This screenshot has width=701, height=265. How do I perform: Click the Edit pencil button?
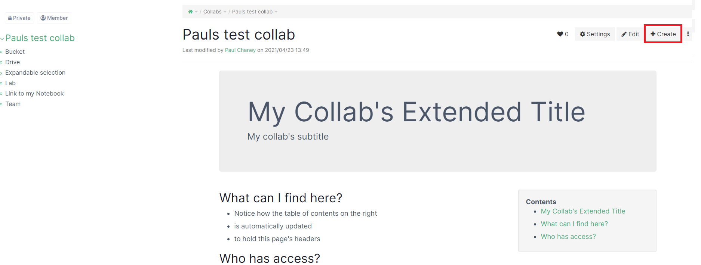[630, 34]
